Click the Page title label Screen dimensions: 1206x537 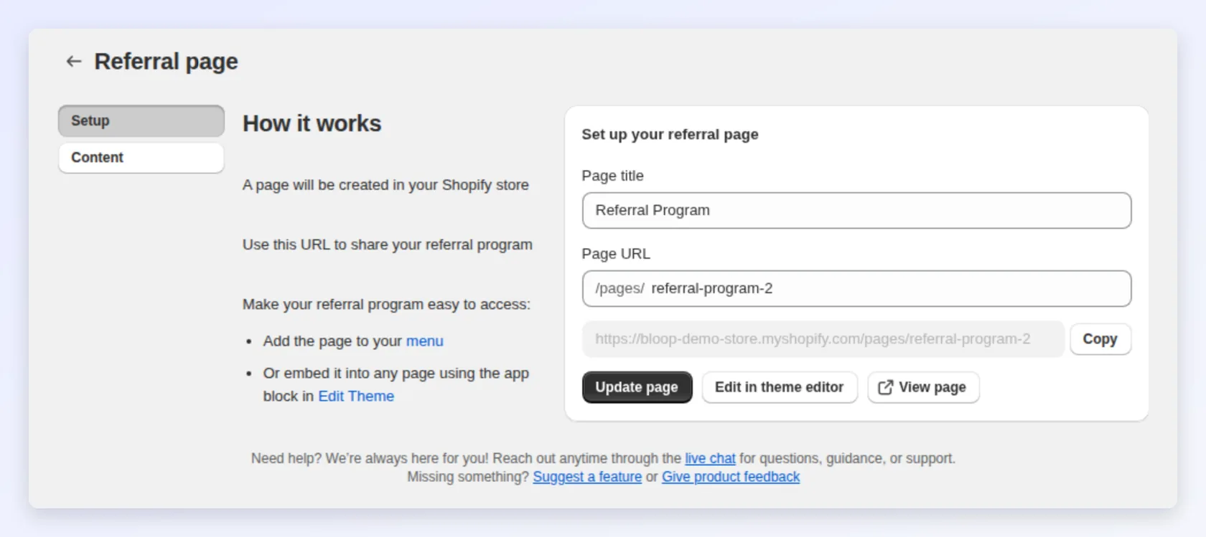point(612,176)
